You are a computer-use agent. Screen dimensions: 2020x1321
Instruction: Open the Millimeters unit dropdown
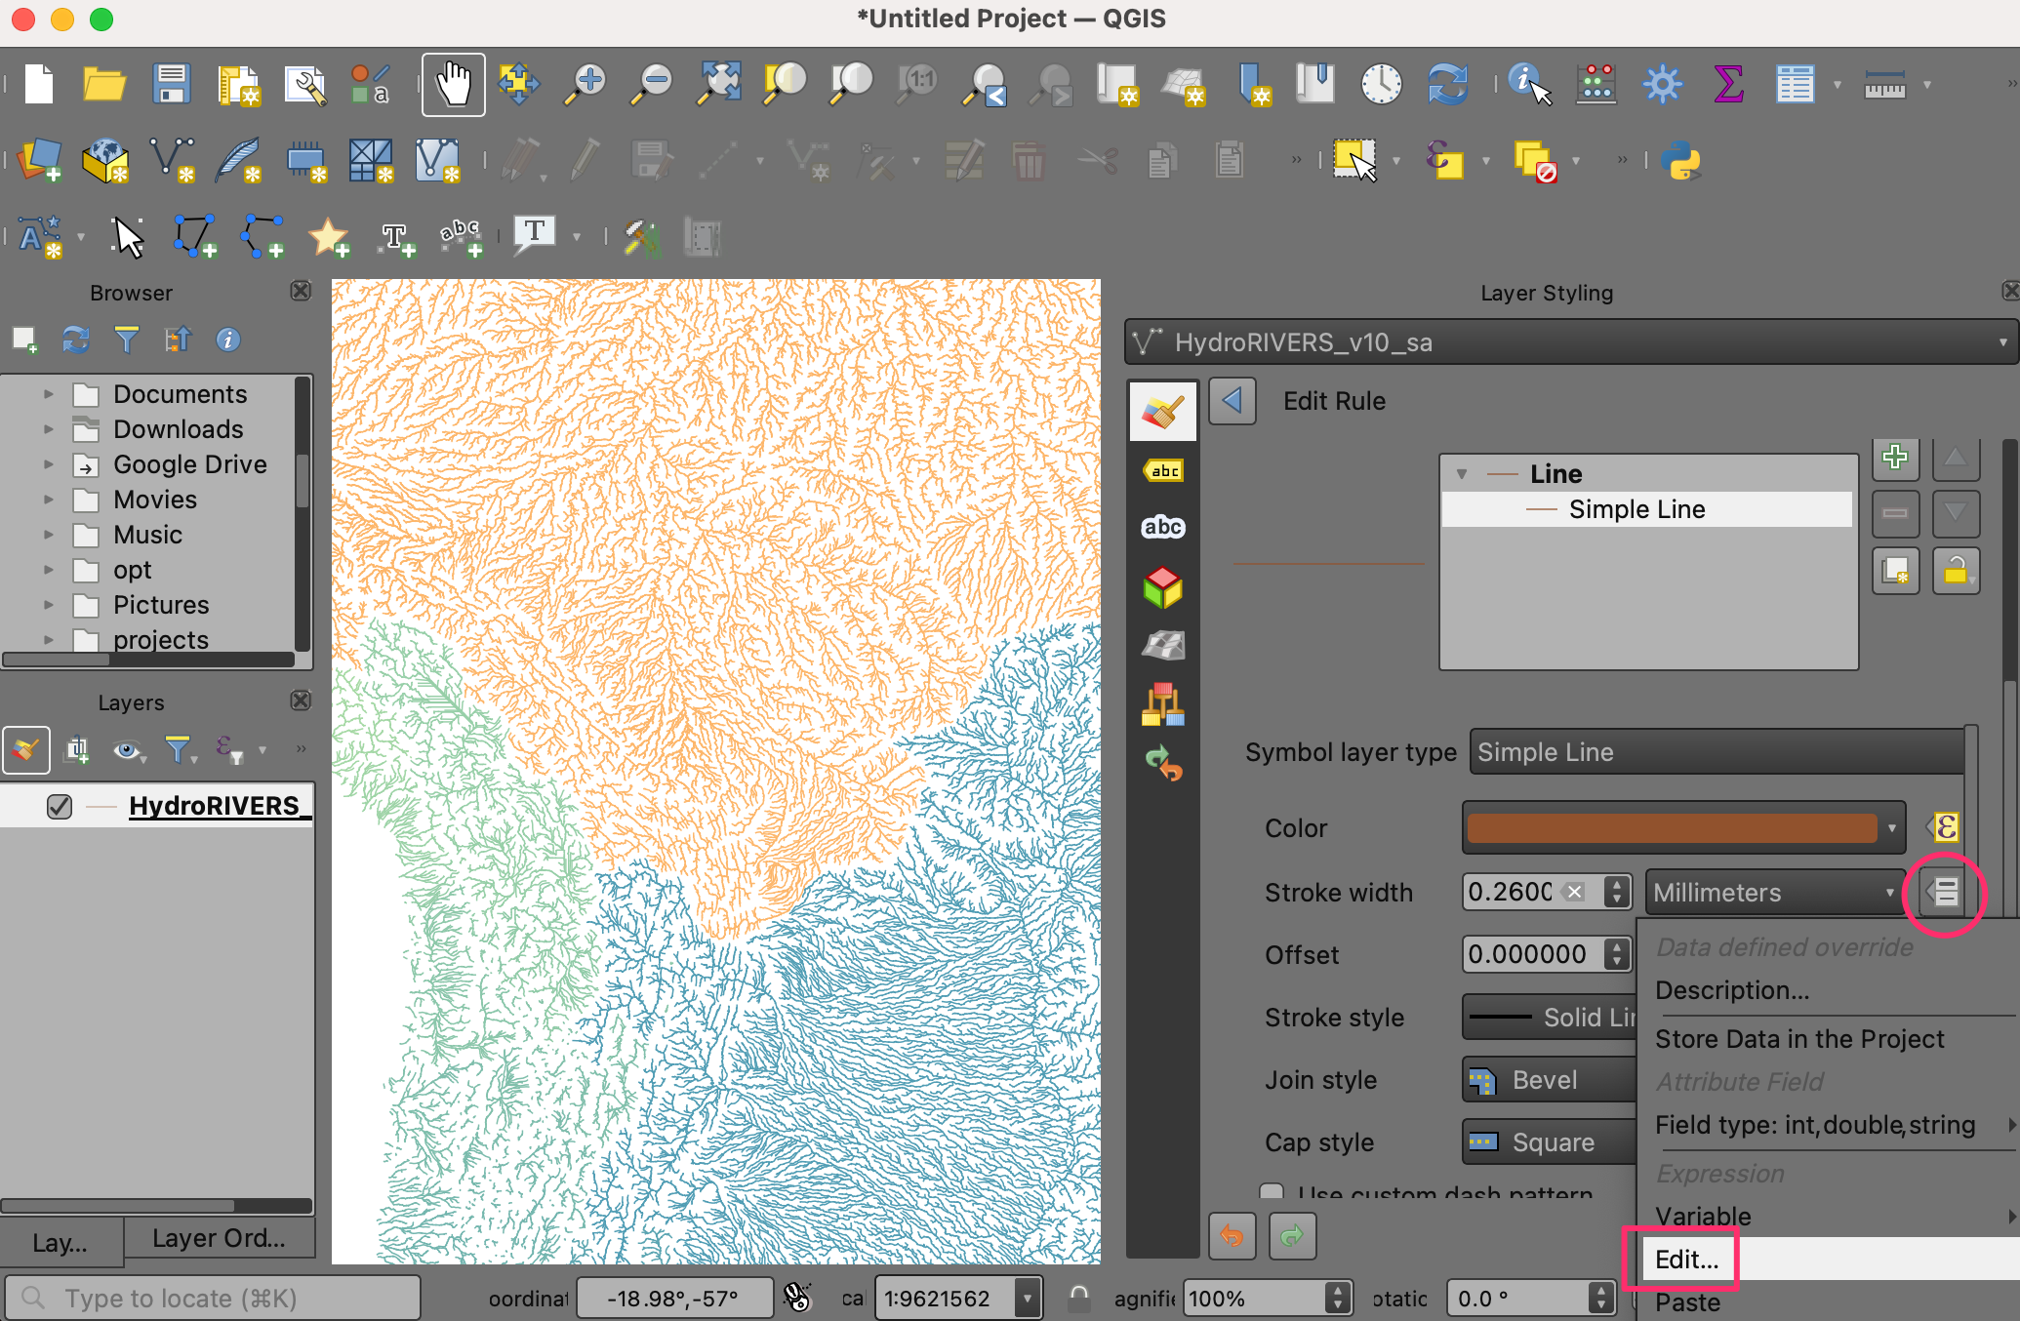[1774, 893]
